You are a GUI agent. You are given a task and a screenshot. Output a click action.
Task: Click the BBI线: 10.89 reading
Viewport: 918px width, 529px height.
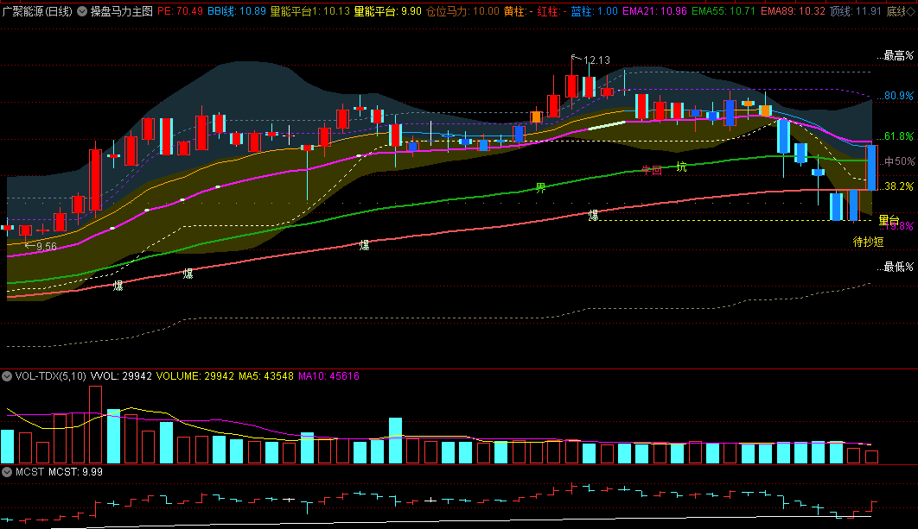(237, 11)
